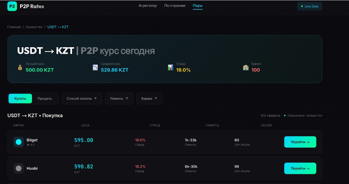Click the СПРЕД column header
The height and width of the screenshot is (184, 349).
[155, 125]
